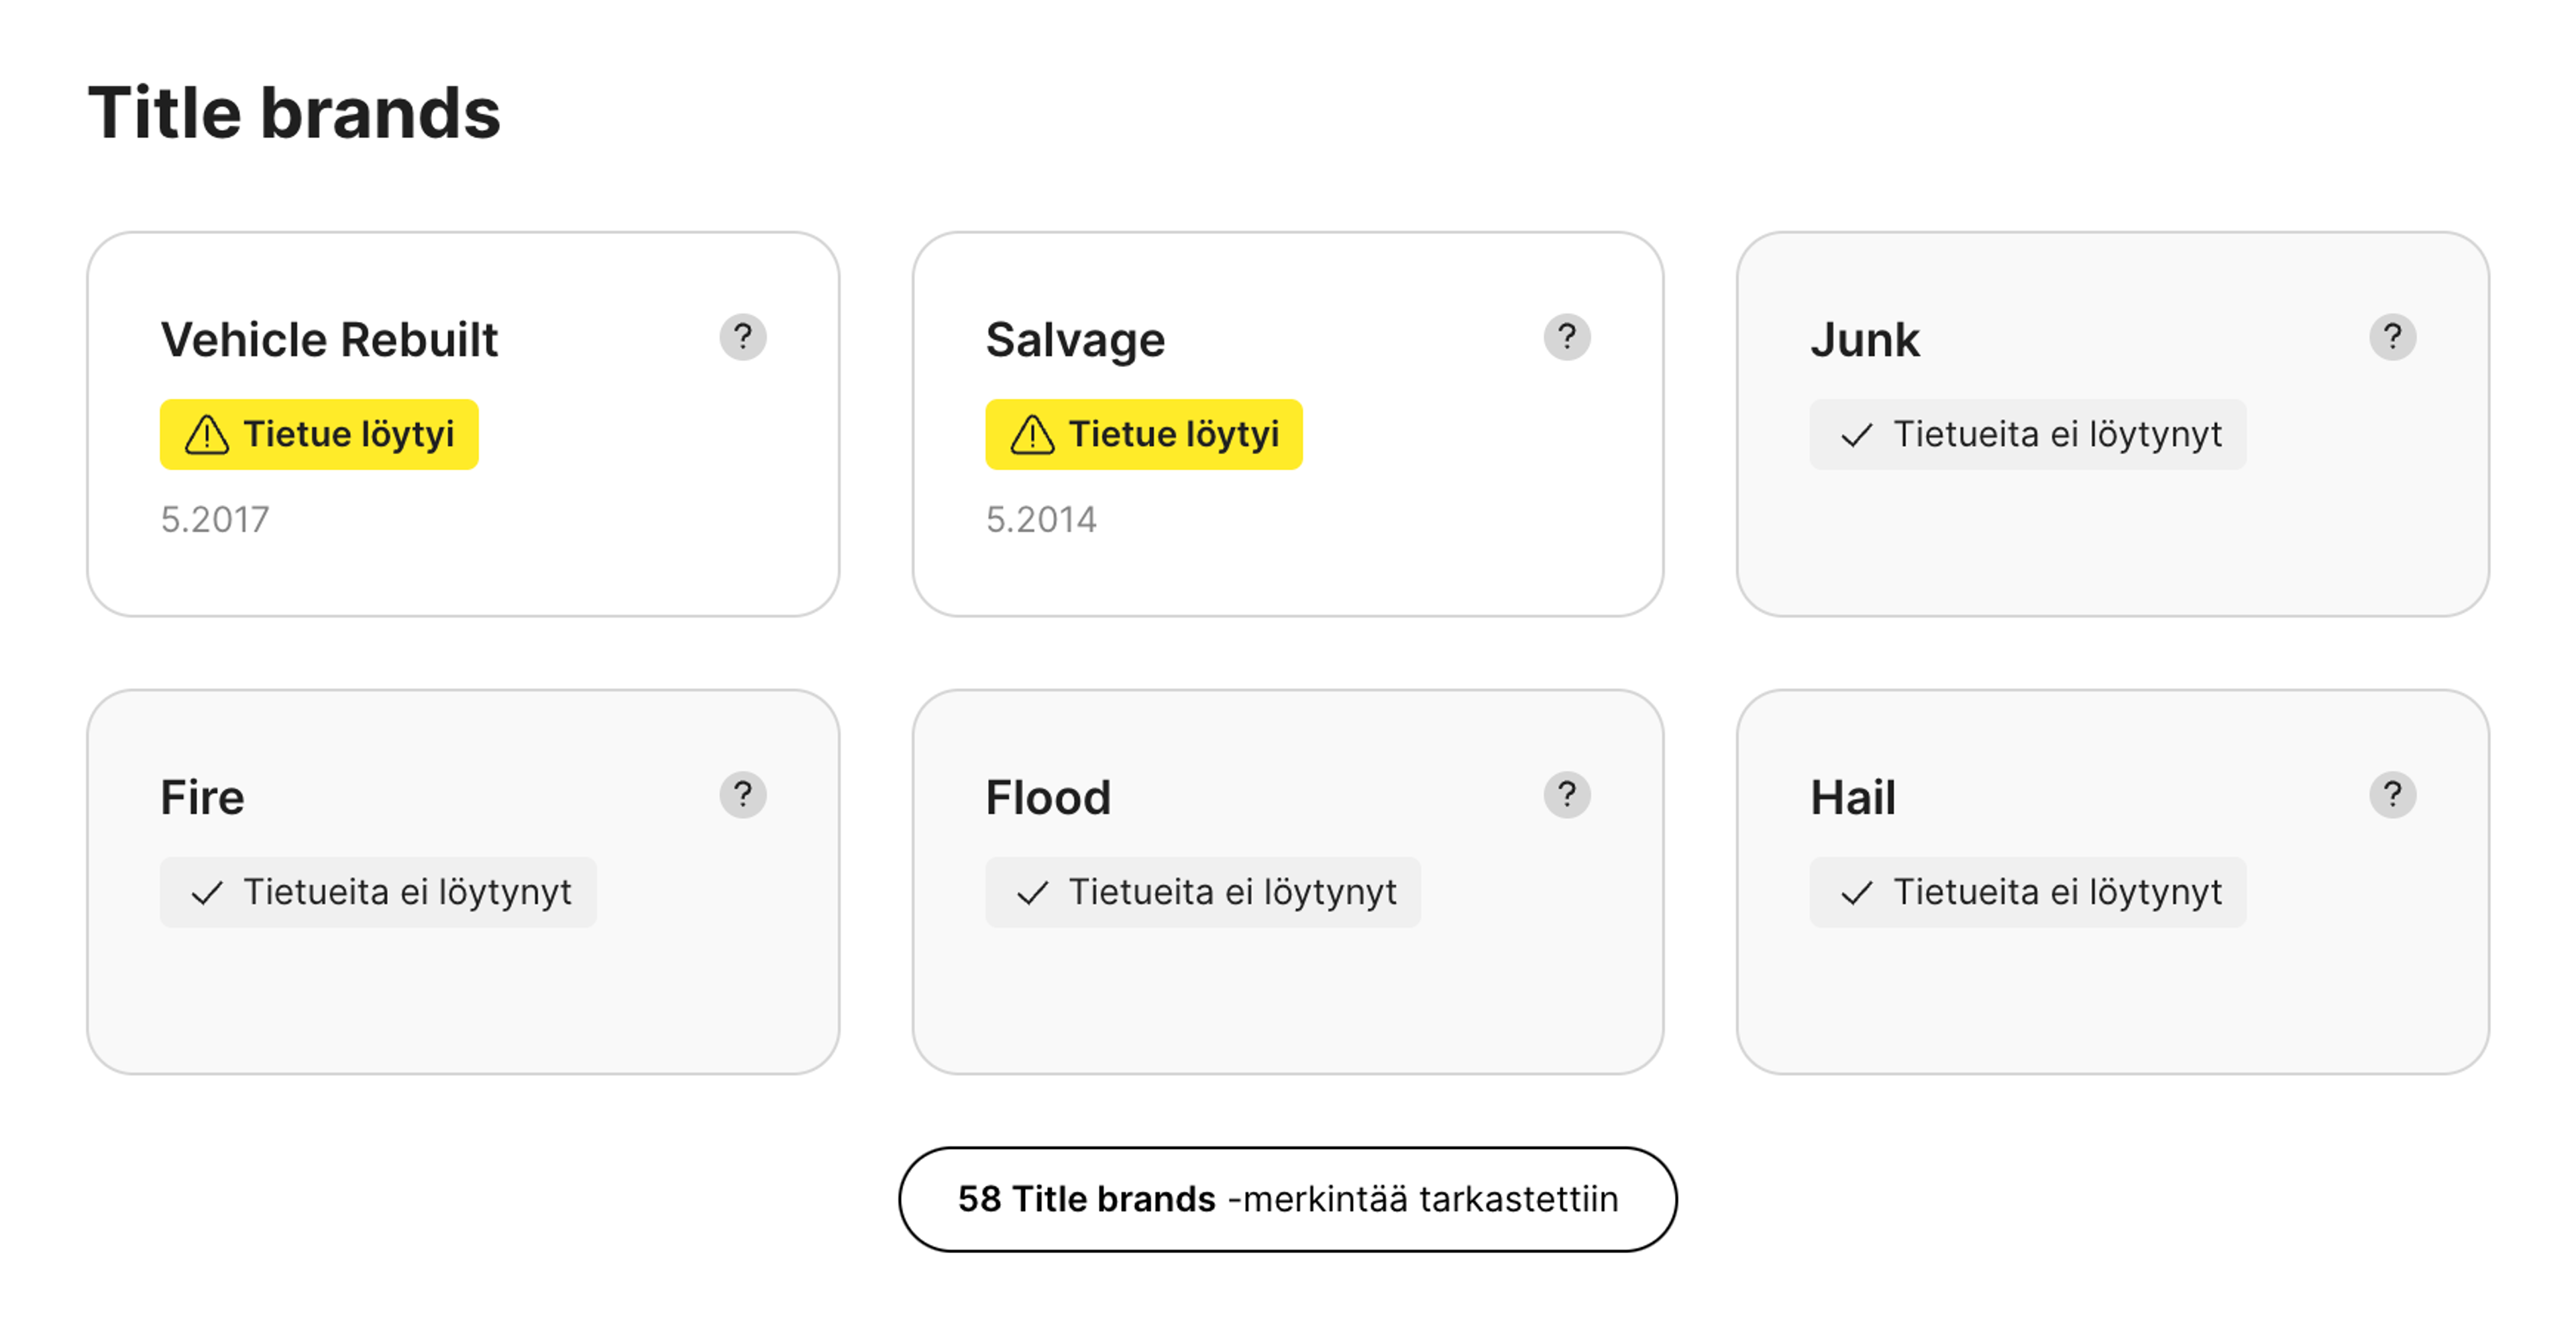Open help for Flood
Screen dimensions: 2576x1320
[x=1568, y=795]
